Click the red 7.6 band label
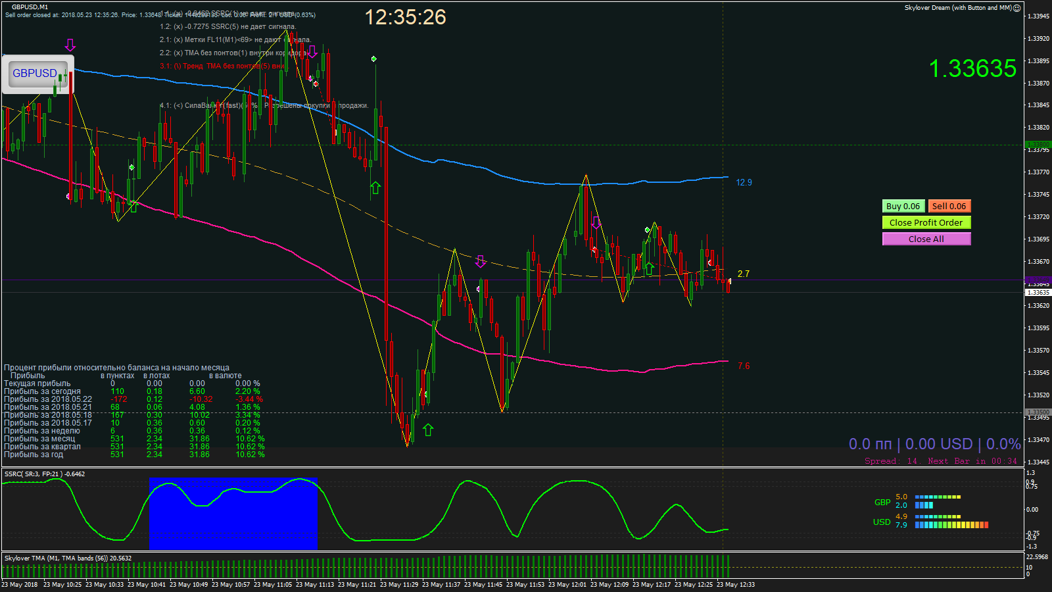The width and height of the screenshot is (1052, 592). click(x=744, y=366)
